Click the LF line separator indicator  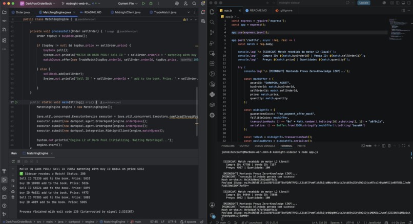(163, 221)
